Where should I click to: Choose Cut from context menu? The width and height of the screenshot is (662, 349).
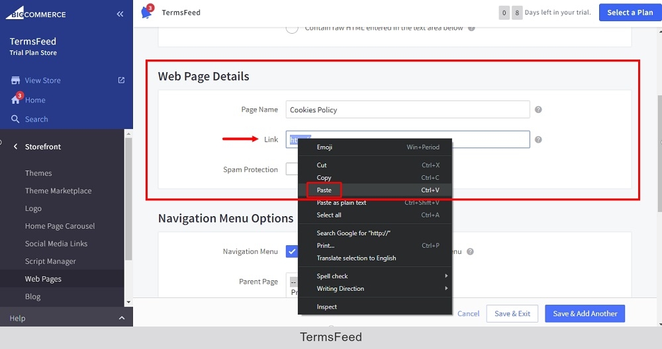pos(375,165)
